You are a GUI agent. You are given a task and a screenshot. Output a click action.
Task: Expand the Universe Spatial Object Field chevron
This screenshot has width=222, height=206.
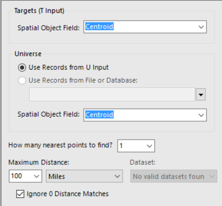[201, 115]
